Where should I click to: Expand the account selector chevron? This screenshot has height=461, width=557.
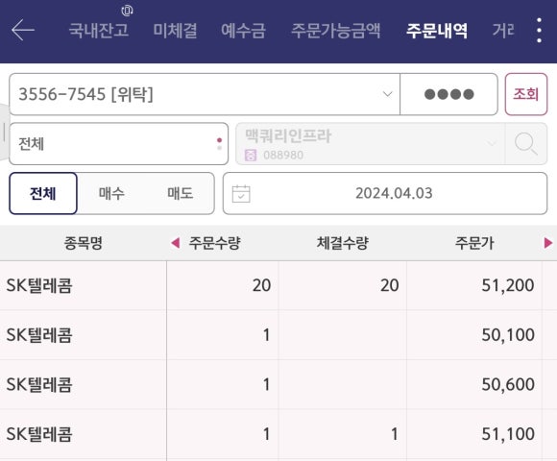pyautogui.click(x=387, y=94)
